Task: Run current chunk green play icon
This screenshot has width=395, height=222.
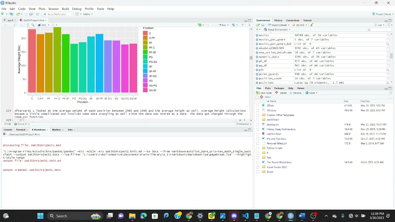Action: (x=245, y=120)
